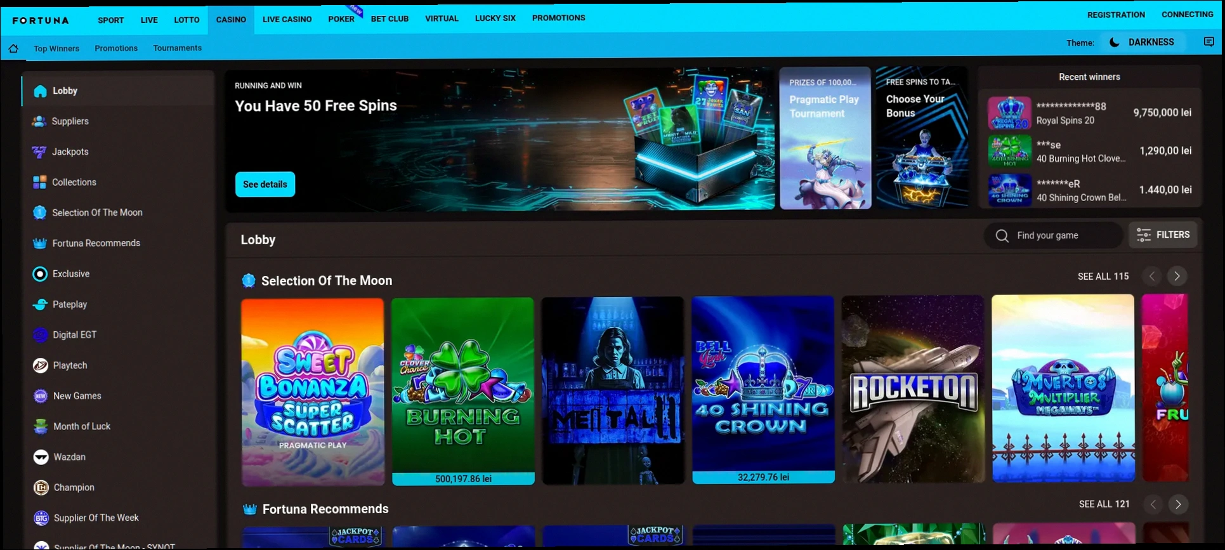
Task: Click the Playtech icon in sidebar
Action: coord(40,365)
